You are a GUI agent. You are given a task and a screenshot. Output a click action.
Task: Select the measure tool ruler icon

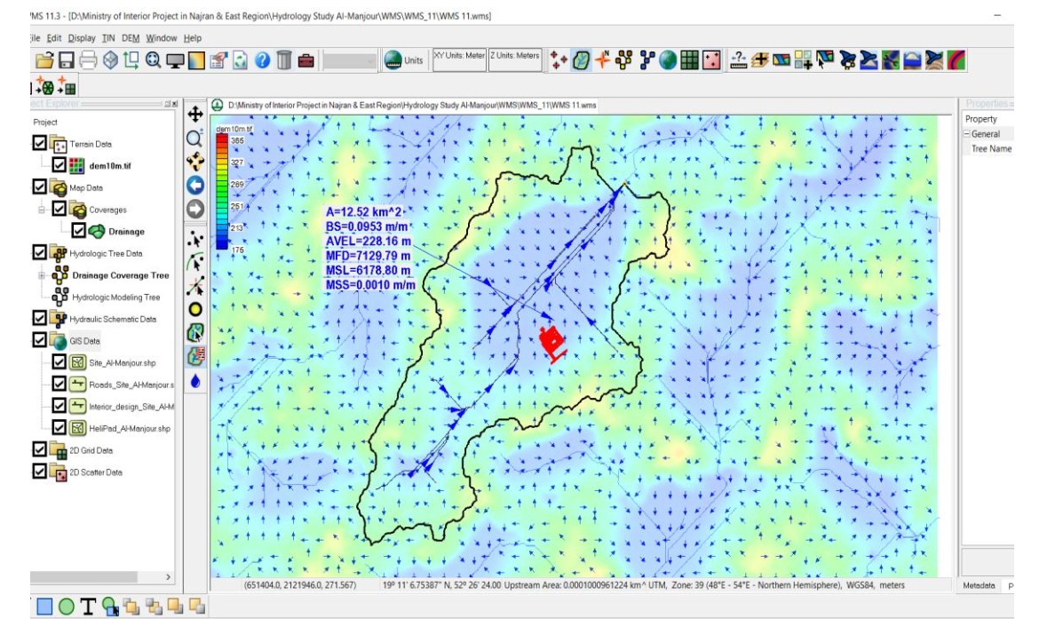[x=738, y=60]
